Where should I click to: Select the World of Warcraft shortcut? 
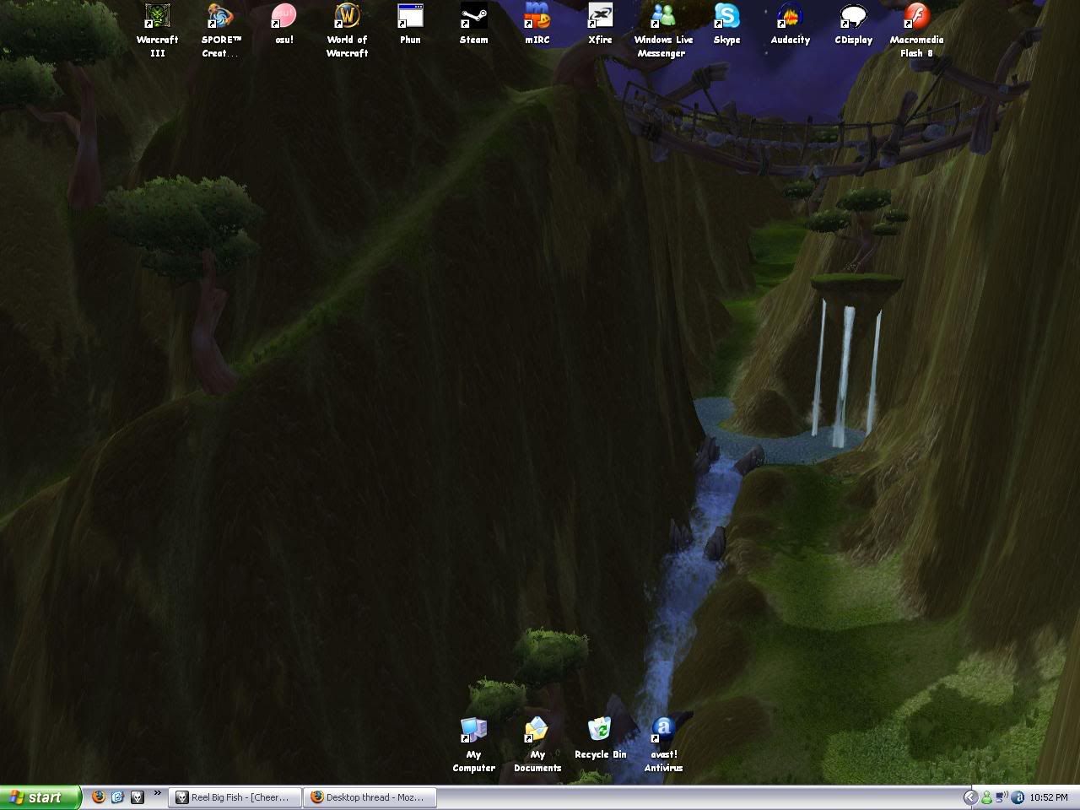[x=347, y=30]
